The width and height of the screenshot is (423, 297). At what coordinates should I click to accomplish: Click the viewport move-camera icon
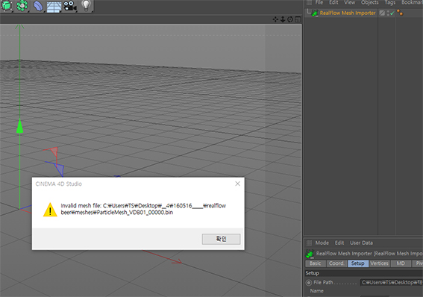pyautogui.click(x=275, y=19)
